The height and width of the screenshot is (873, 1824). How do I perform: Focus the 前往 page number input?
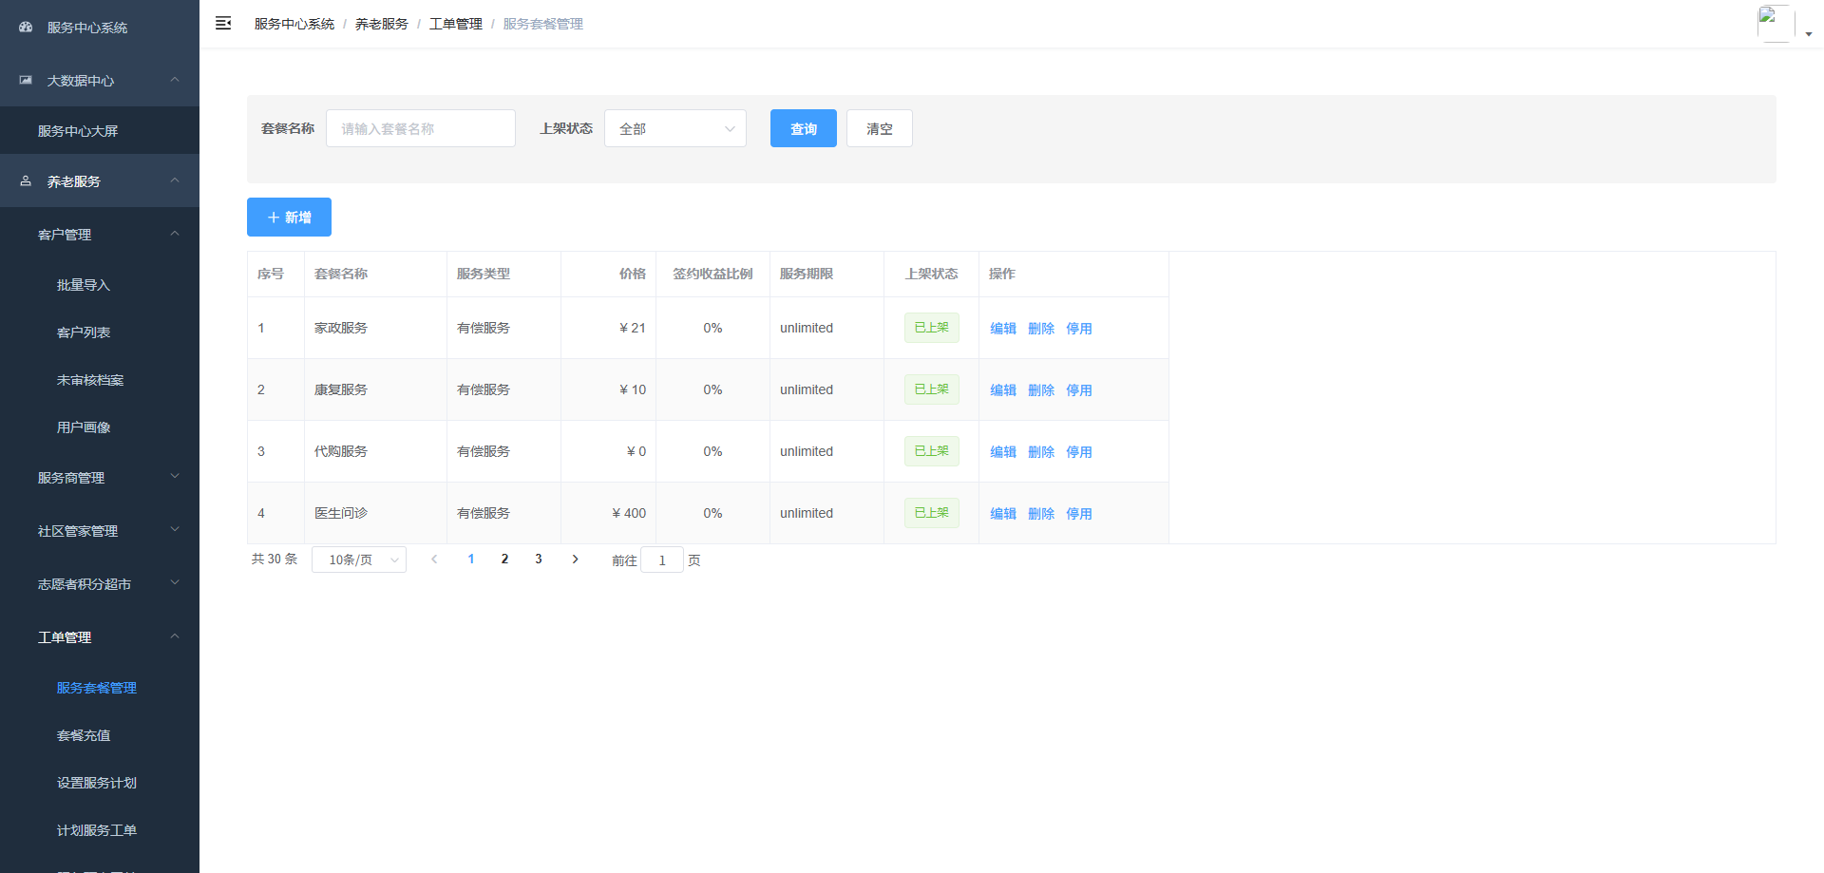tap(662, 560)
